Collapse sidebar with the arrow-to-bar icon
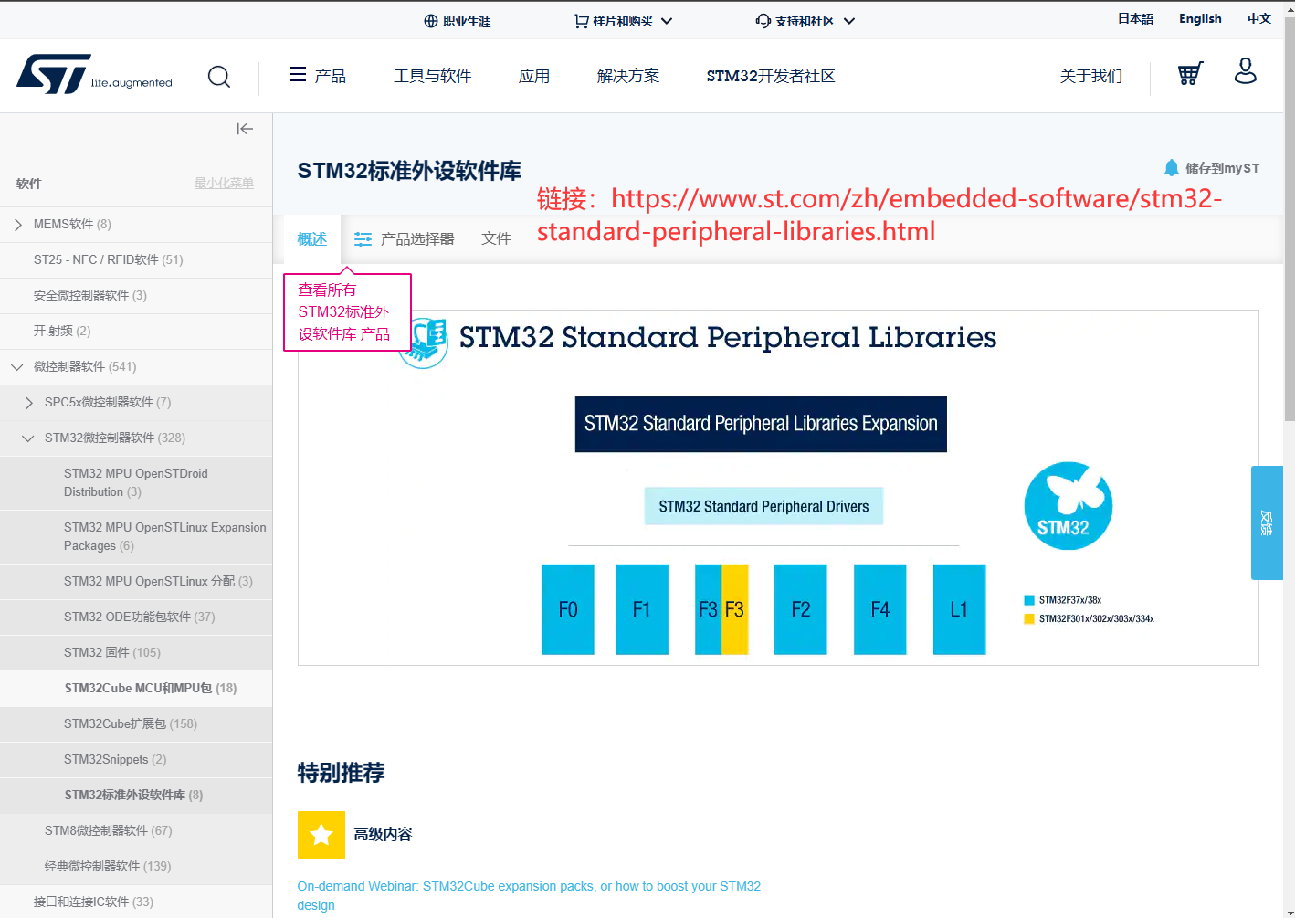 245,129
